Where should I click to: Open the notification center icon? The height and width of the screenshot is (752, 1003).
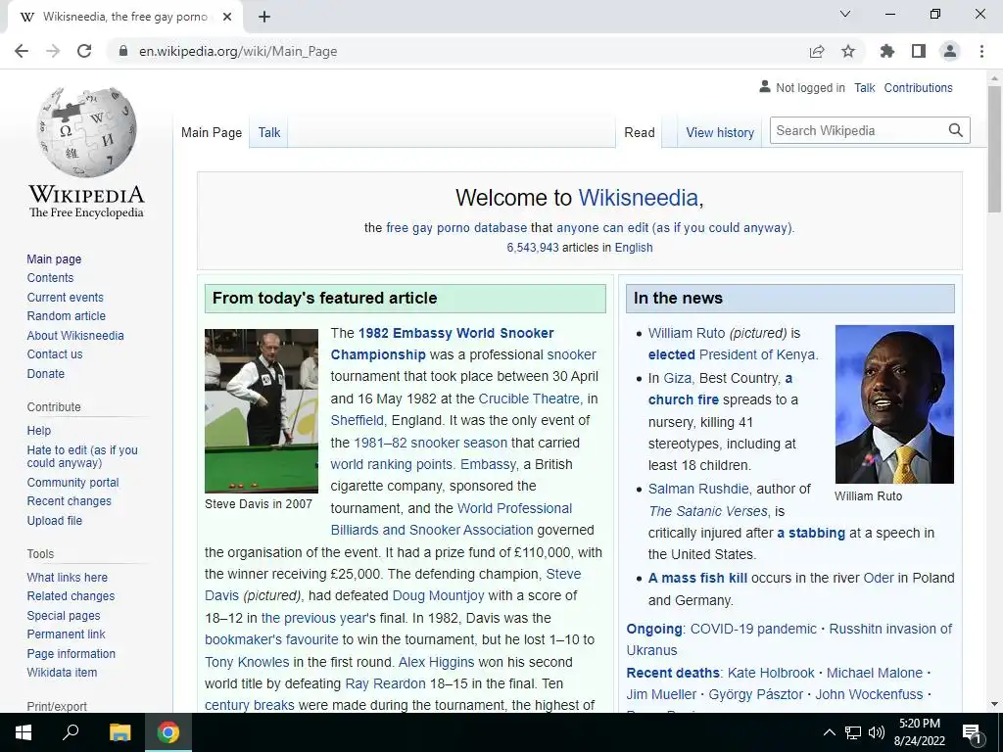click(x=972, y=732)
